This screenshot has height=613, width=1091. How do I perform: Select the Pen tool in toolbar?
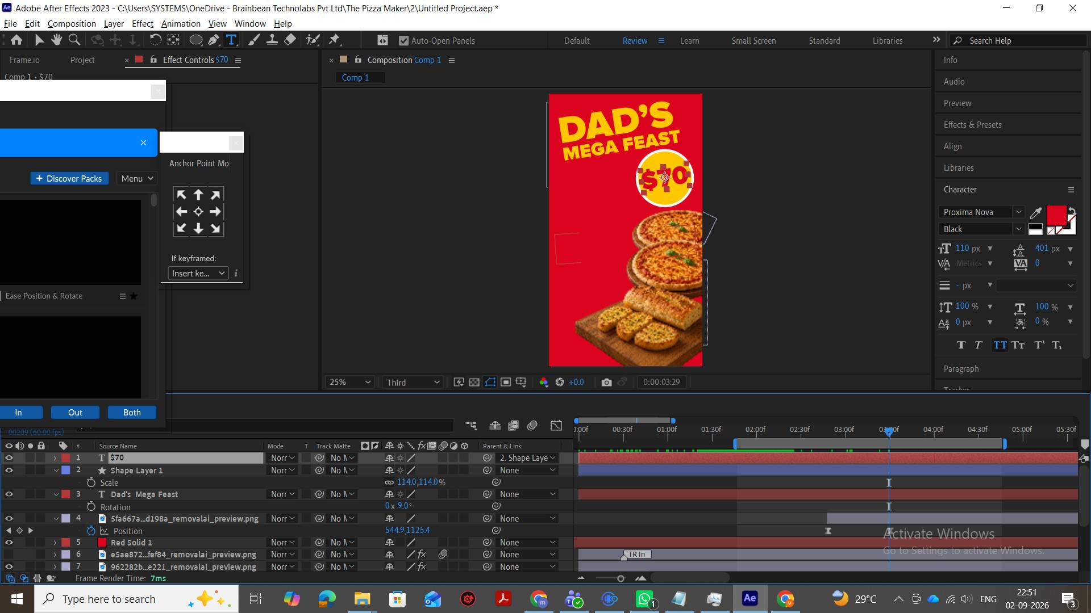[214, 40]
